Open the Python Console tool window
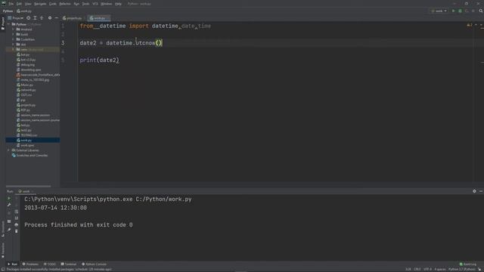Screen dimensions: 484x272 click(94, 264)
